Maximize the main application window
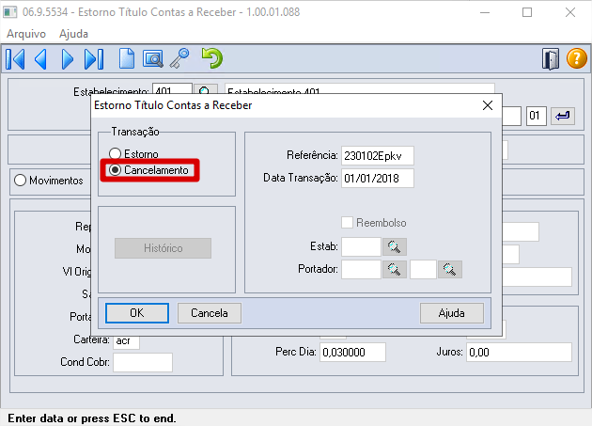This screenshot has height=426, width=592. coord(527,12)
